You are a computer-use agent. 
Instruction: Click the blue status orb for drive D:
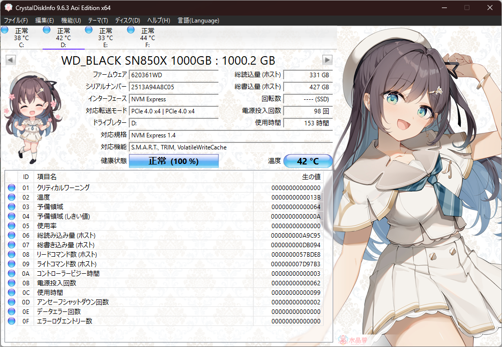click(47, 30)
